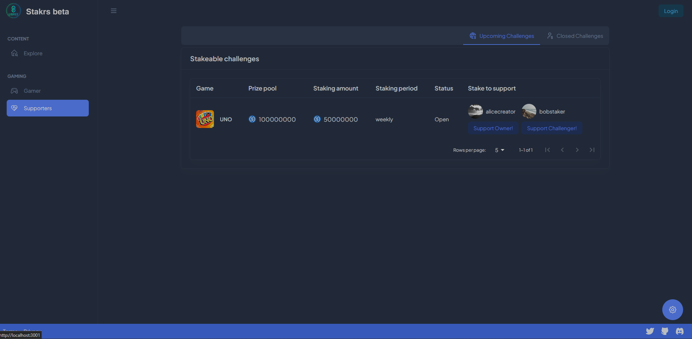Screen dimensions: 692x339
Task: Click the Support Owner! button
Action: tap(493, 128)
